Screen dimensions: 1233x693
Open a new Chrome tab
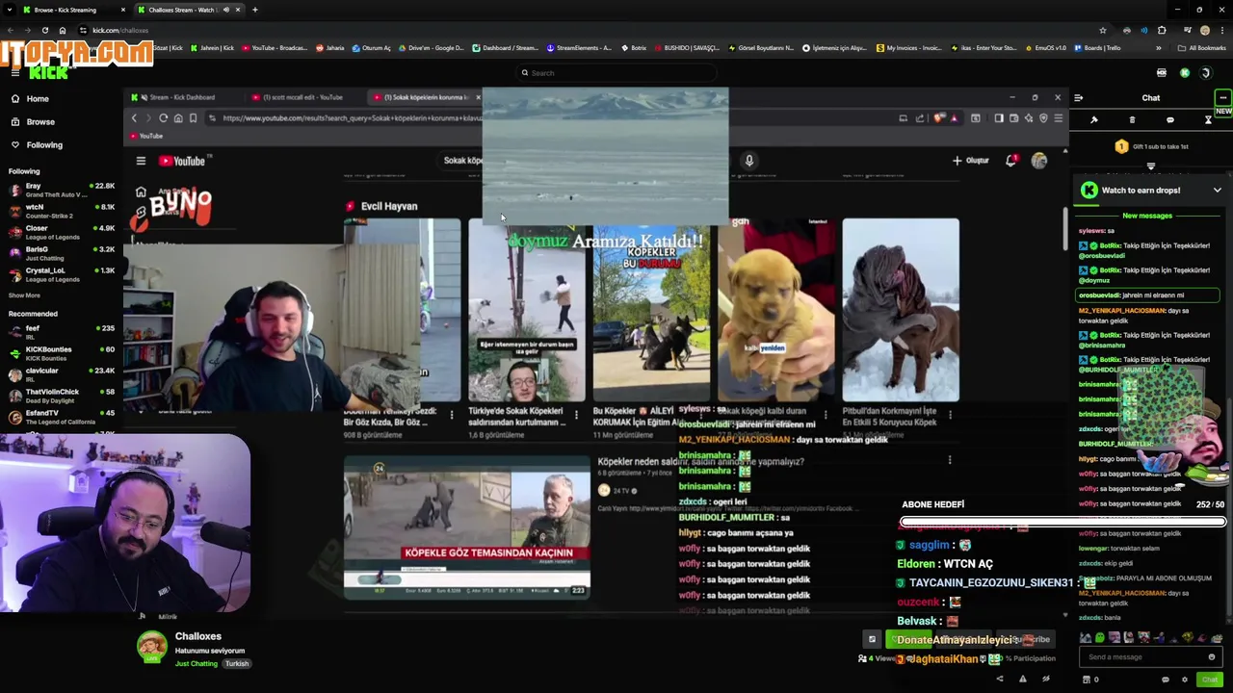point(254,10)
